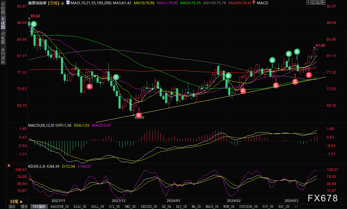Open 合约资料 contract info in left sidebar
Image resolution: width=347 pixels, height=209 pixels.
tap(3, 56)
